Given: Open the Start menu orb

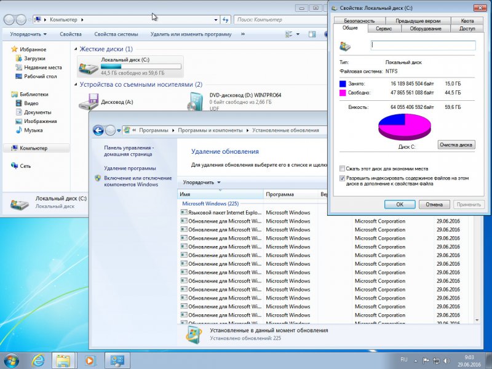Looking at the screenshot, I should pos(11,361).
